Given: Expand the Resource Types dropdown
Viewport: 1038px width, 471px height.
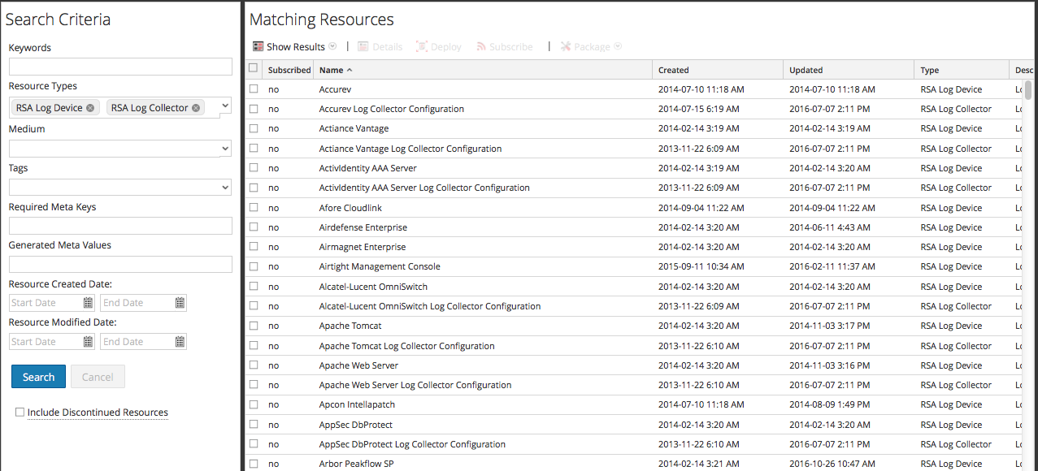Looking at the screenshot, I should (225, 106).
